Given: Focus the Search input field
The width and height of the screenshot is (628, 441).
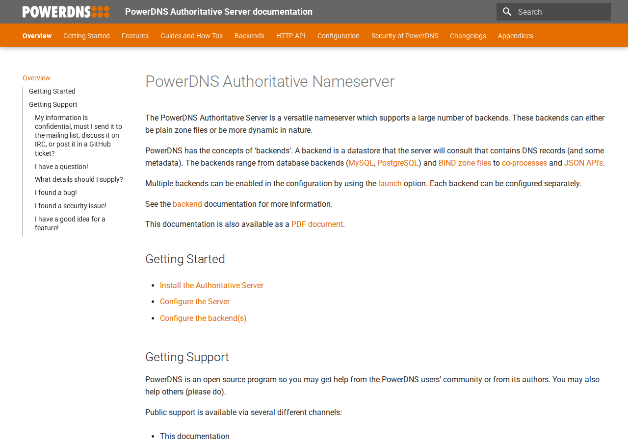Looking at the screenshot, I should (554, 12).
